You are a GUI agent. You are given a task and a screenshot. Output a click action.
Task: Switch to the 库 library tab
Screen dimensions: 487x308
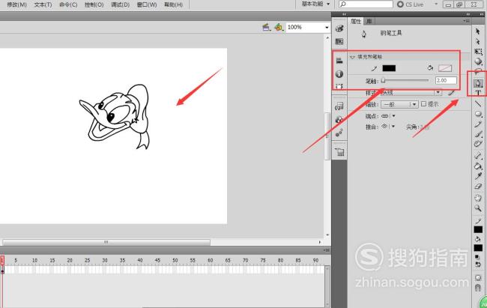(369, 21)
